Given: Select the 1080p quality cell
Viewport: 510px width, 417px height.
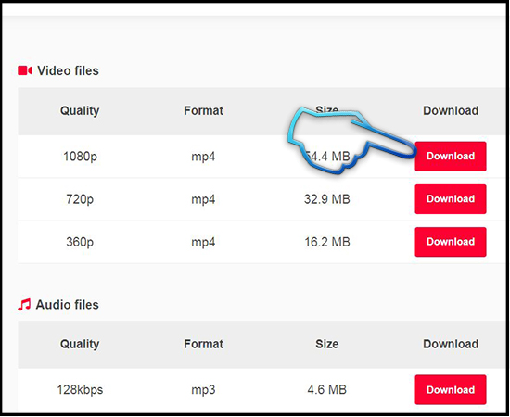Looking at the screenshot, I should click(x=80, y=157).
